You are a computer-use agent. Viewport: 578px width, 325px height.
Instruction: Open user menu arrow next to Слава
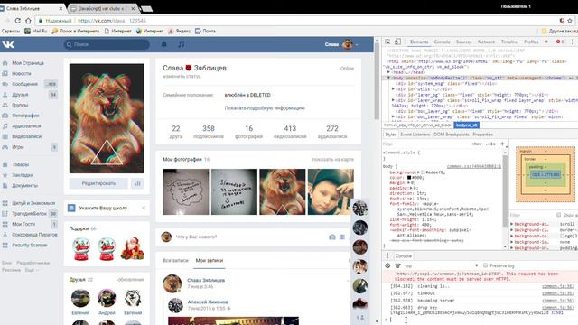pyautogui.click(x=357, y=44)
